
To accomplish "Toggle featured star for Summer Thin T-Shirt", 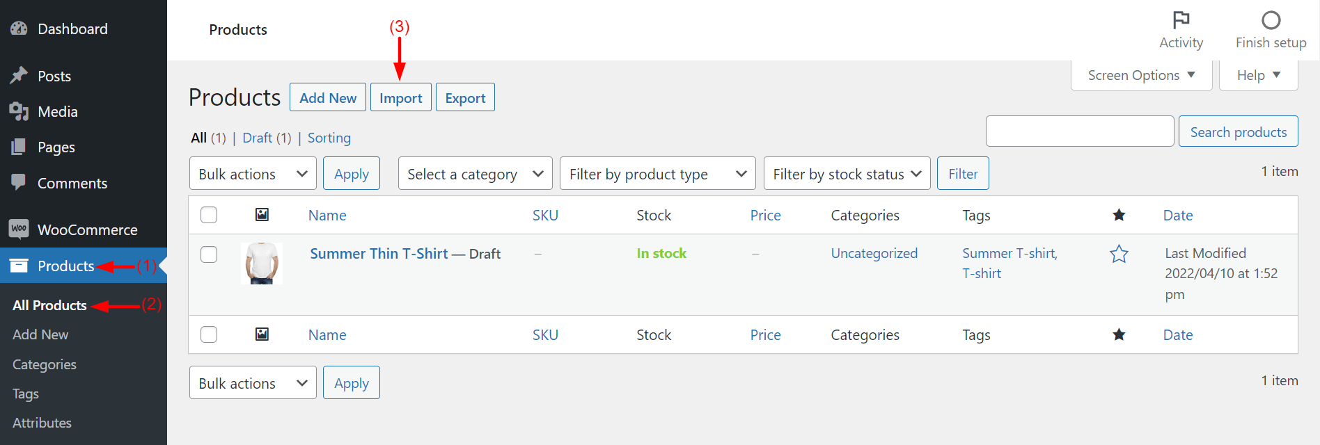I will (1119, 254).
